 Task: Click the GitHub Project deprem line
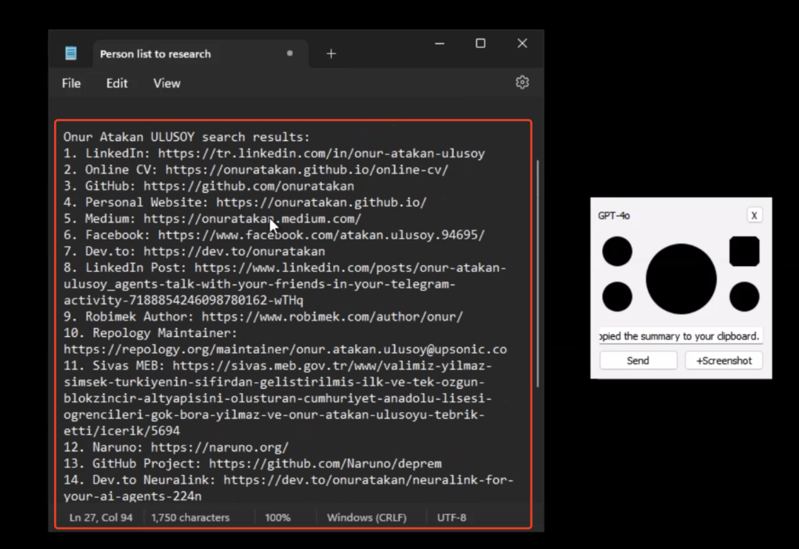point(252,463)
